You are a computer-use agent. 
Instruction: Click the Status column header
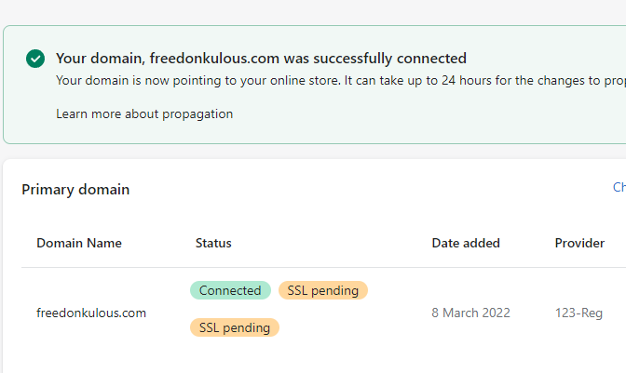point(213,243)
